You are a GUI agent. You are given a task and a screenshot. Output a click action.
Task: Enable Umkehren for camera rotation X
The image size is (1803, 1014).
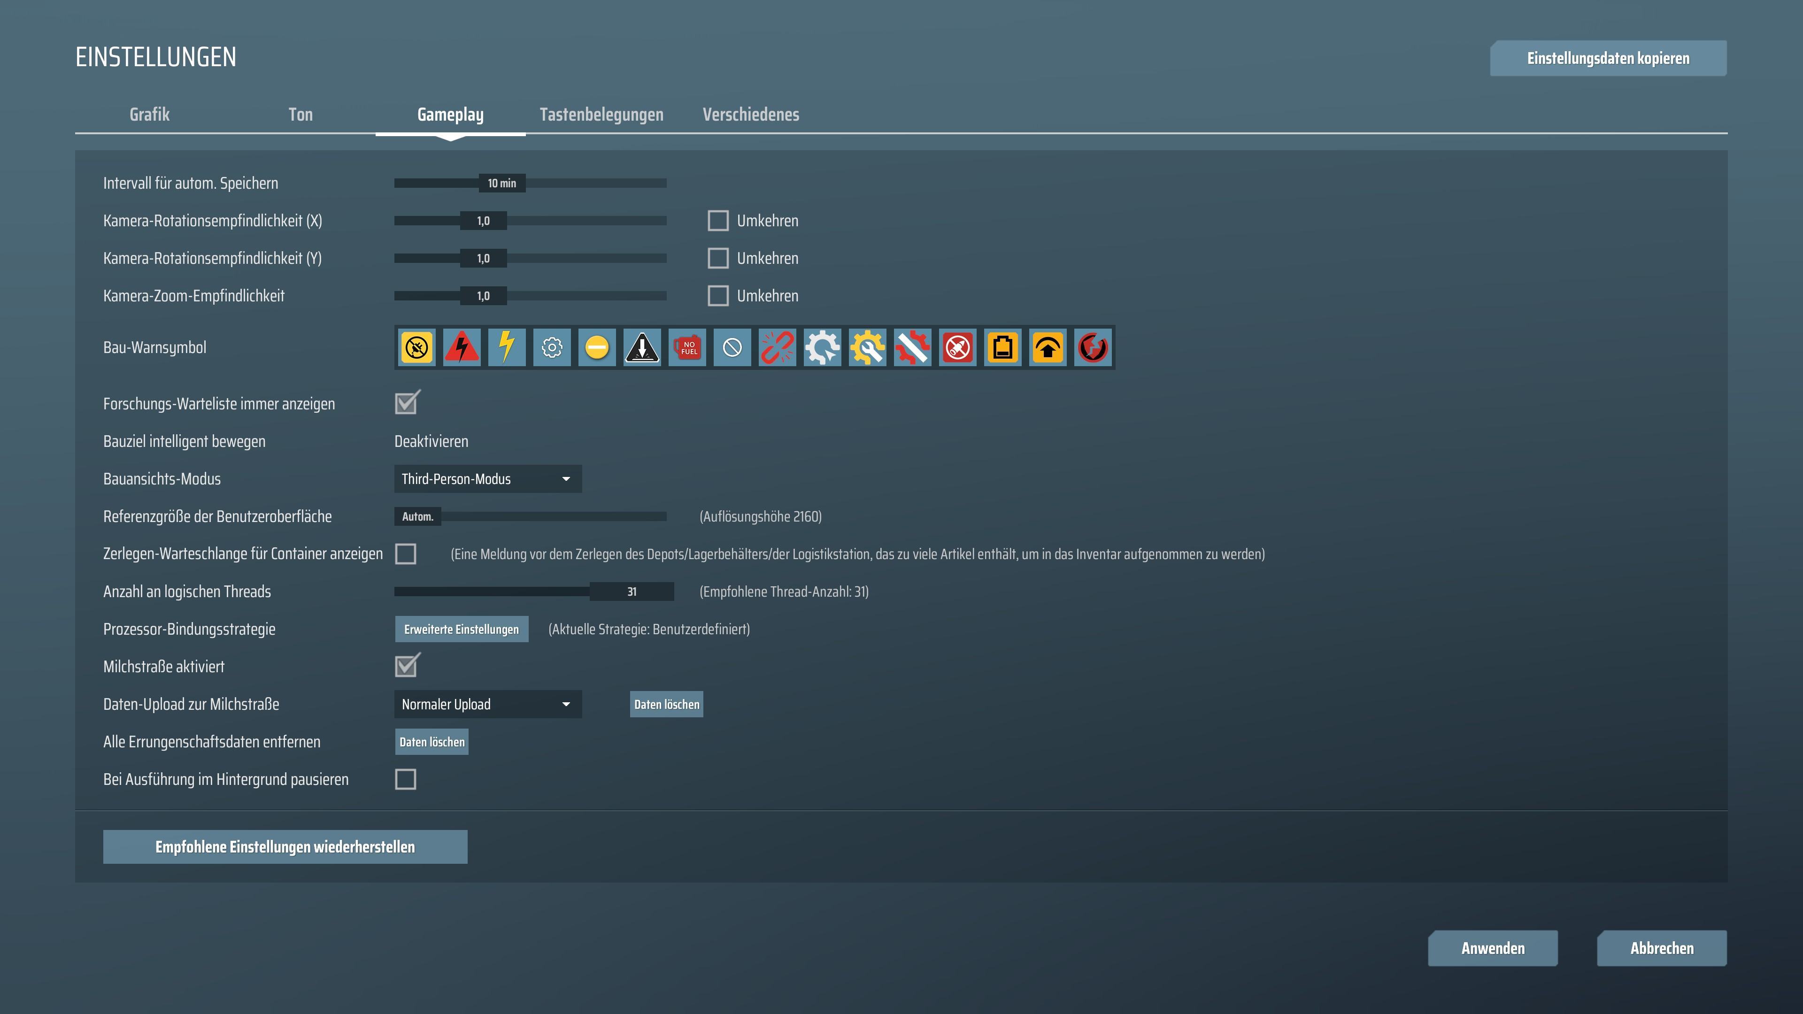pos(718,221)
